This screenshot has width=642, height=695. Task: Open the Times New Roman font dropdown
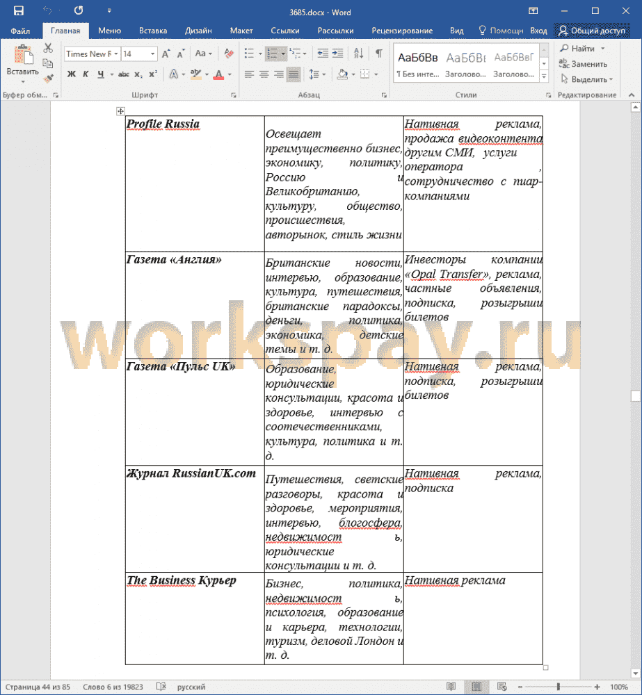click(x=115, y=54)
